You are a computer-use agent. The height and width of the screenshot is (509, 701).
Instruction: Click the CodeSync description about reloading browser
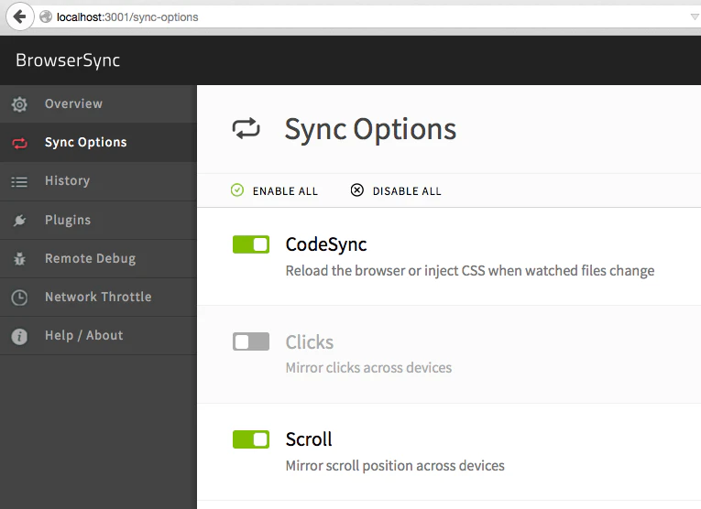pyautogui.click(x=470, y=271)
